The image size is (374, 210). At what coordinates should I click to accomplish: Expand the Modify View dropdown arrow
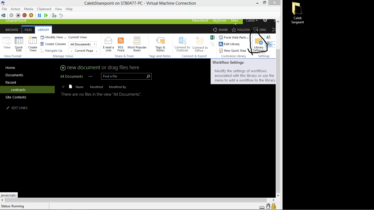point(65,38)
